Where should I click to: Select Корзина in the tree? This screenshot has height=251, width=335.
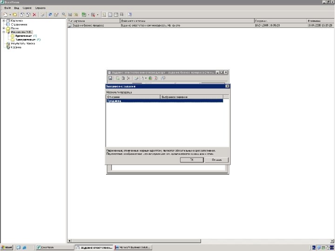click(x=16, y=47)
